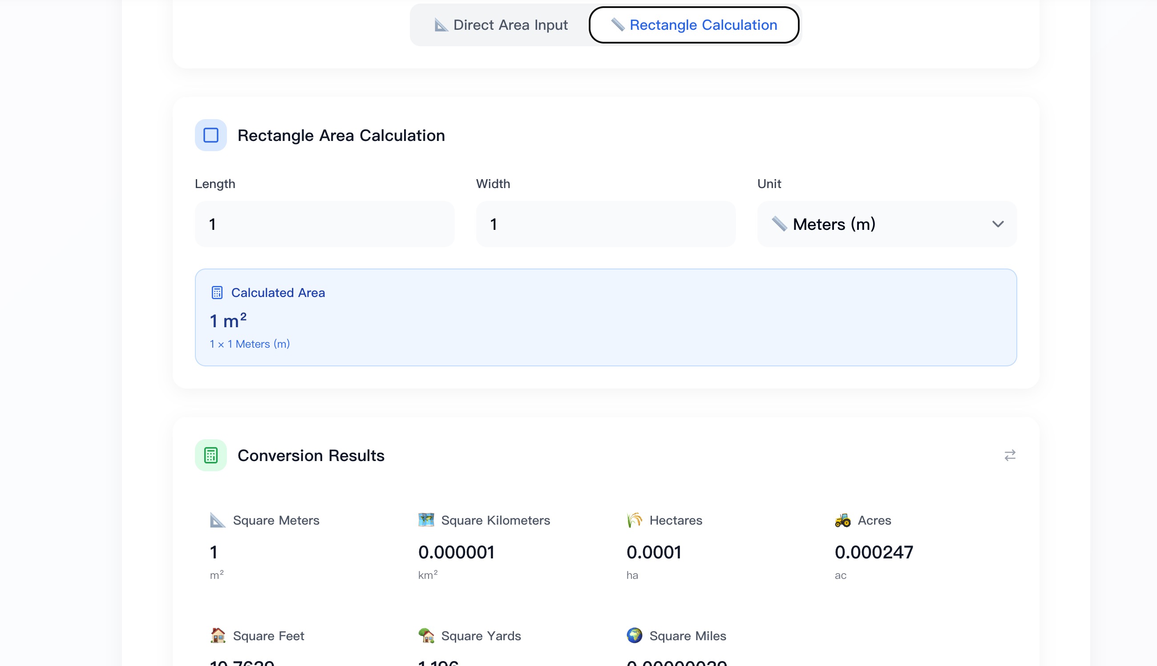Click the swap arrows icon in Conversion Results
Screen dimensions: 1157x666
point(1010,455)
